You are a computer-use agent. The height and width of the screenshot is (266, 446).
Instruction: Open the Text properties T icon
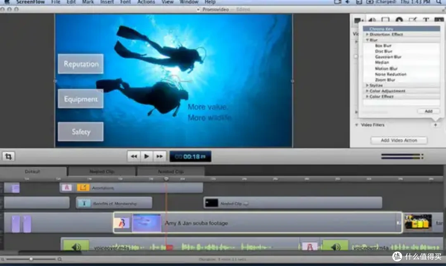(426, 20)
